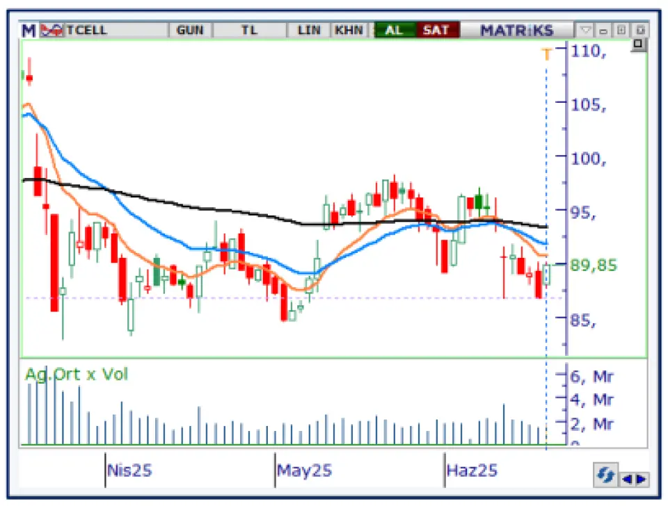The height and width of the screenshot is (506, 668).
Task: Click the orange T marker on chart
Action: point(547,54)
